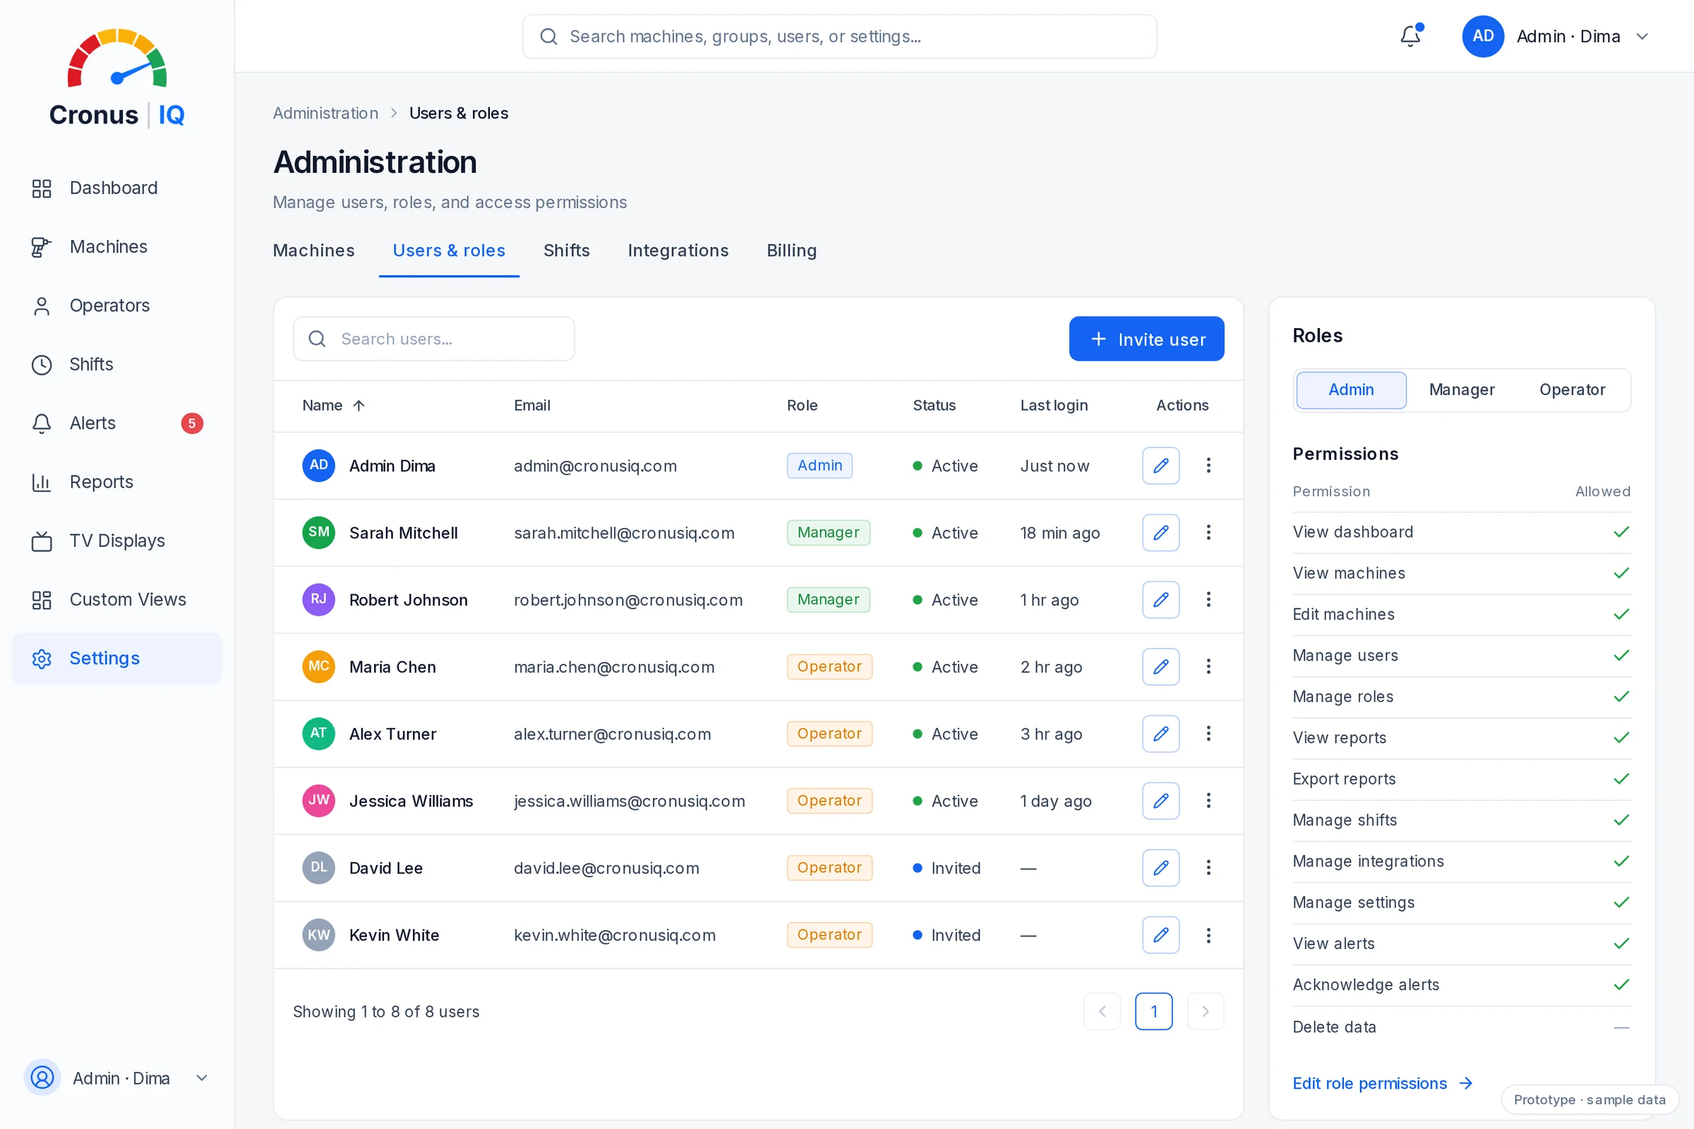Open the notifications bell
The height and width of the screenshot is (1129, 1694).
[x=1410, y=36]
